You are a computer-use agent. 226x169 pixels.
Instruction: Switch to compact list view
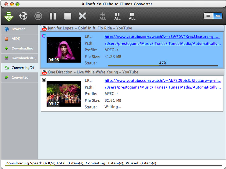[208, 16]
